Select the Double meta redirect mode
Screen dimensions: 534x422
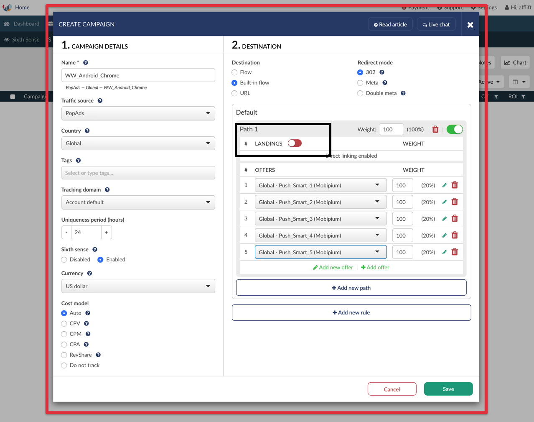(360, 94)
